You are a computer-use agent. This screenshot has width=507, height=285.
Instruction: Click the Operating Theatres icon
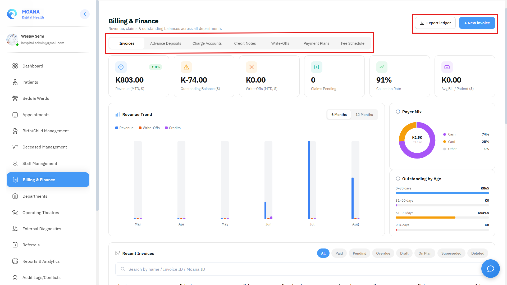tap(15, 212)
